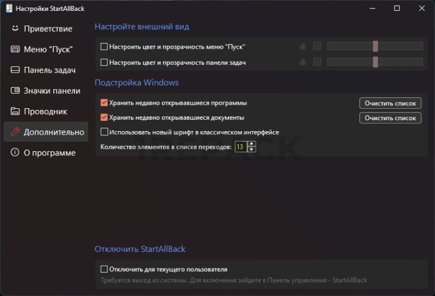
Task: Check Отключить для текущего пользователя
Action: tap(104, 269)
